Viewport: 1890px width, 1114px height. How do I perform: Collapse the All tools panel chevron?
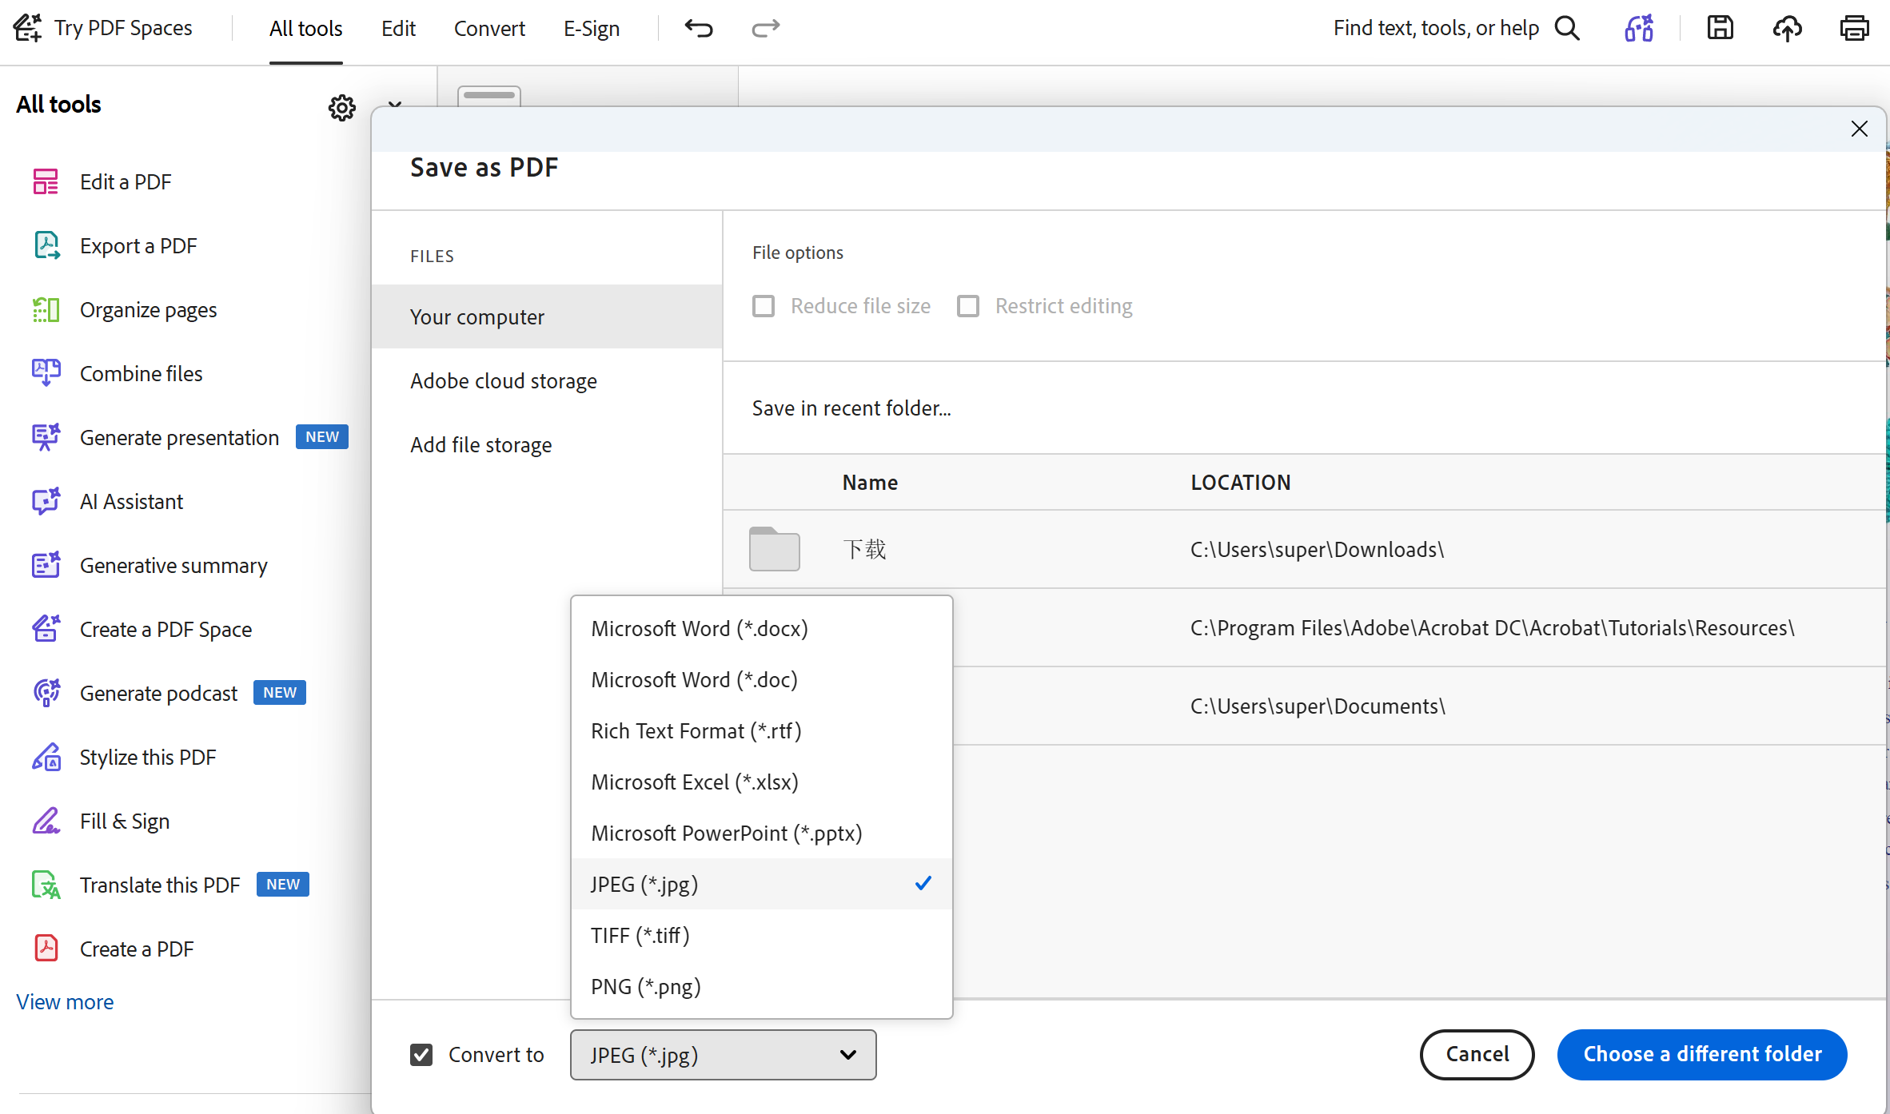click(x=394, y=105)
